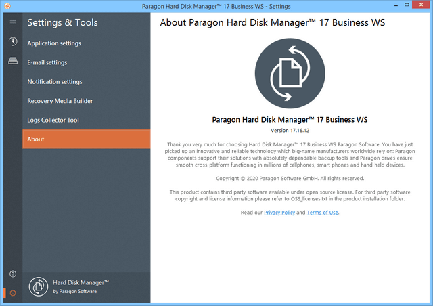Click the Hard Disk Manager logo at bottom
The width and height of the screenshot is (433, 306).
coord(39,286)
